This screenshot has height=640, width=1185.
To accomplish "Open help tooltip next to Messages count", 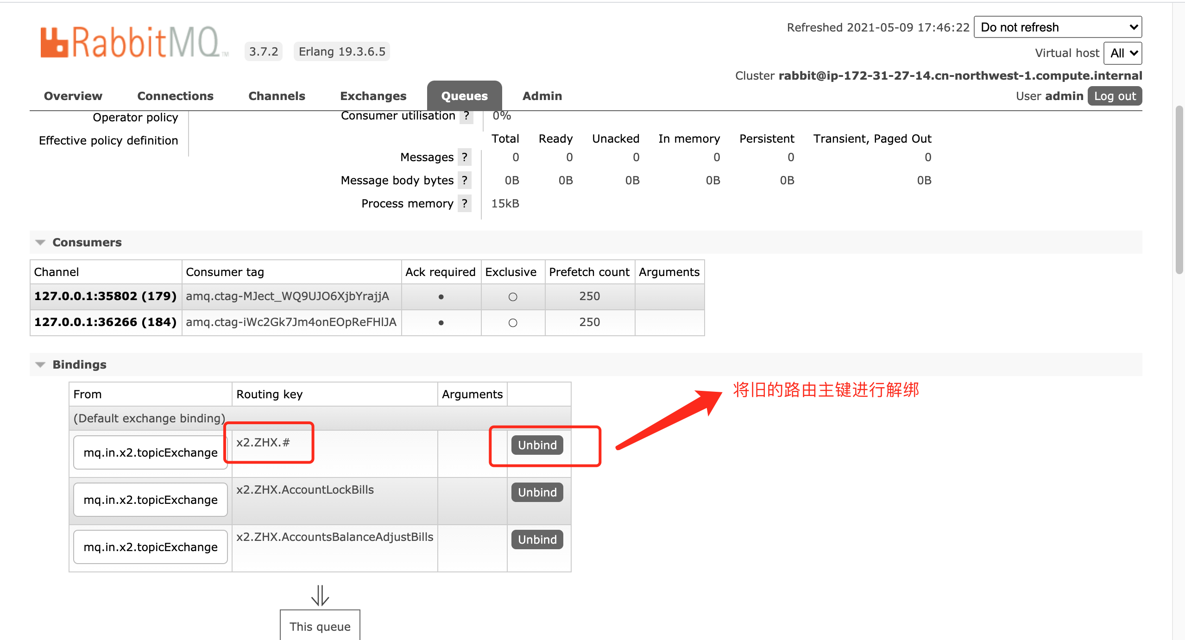I will [x=465, y=157].
